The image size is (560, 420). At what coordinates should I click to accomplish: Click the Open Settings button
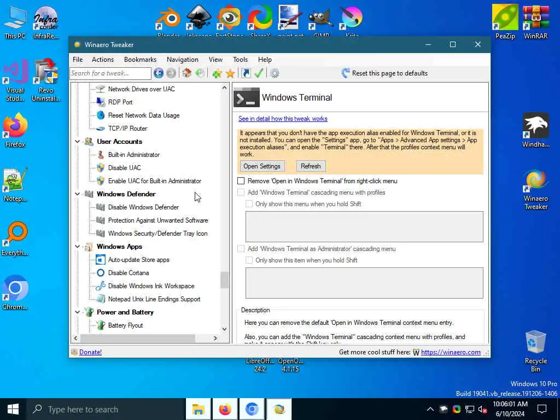point(262,166)
